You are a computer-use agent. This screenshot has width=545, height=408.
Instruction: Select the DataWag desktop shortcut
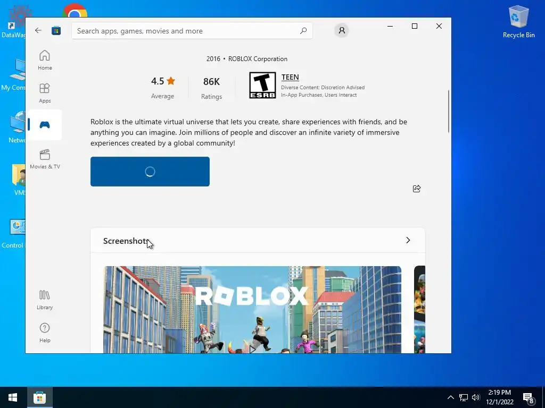[x=13, y=21]
